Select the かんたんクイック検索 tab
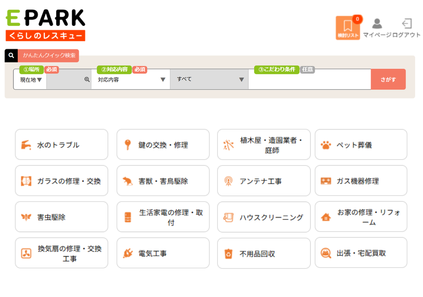Viewport: 423px width, 297px height. 49,56
